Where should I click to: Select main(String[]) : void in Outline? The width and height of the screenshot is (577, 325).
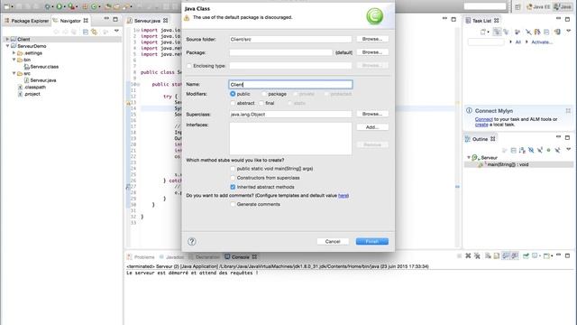click(x=508, y=164)
